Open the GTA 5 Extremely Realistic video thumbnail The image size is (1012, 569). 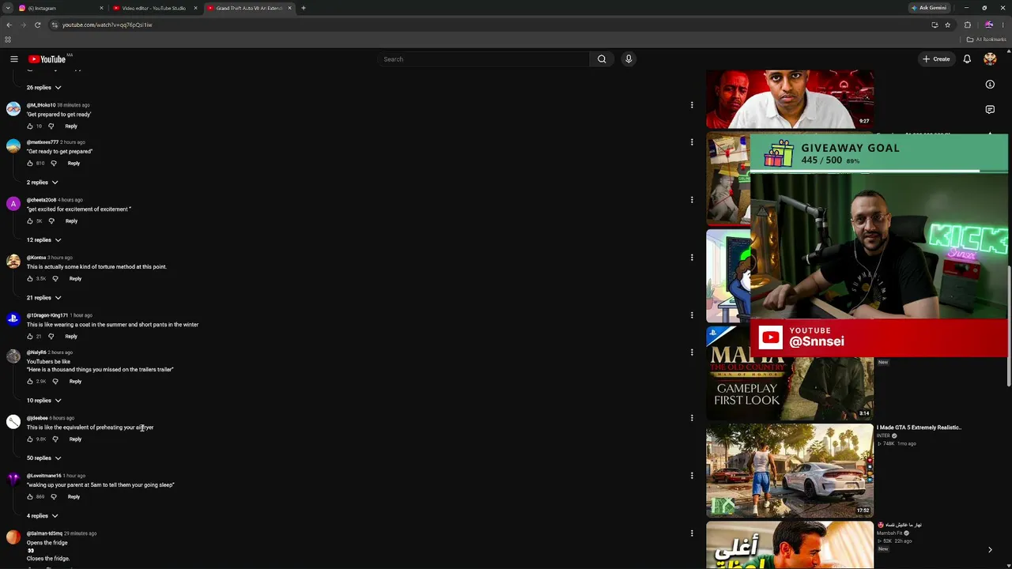(790, 470)
